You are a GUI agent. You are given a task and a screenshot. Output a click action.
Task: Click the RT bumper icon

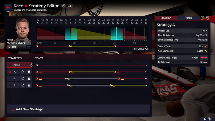[207, 18]
